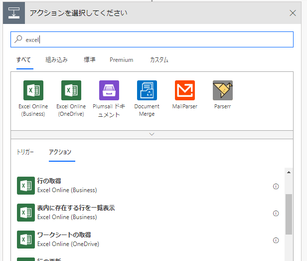The height and width of the screenshot is (261, 307).
Task: Show info for the 行の取得 action
Action: point(276,186)
